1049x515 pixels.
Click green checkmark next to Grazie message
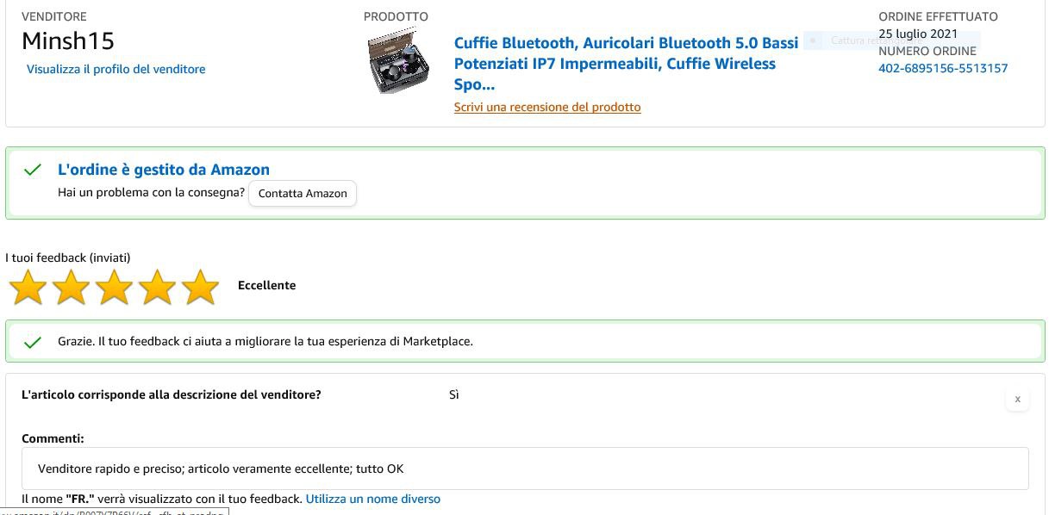(x=33, y=342)
